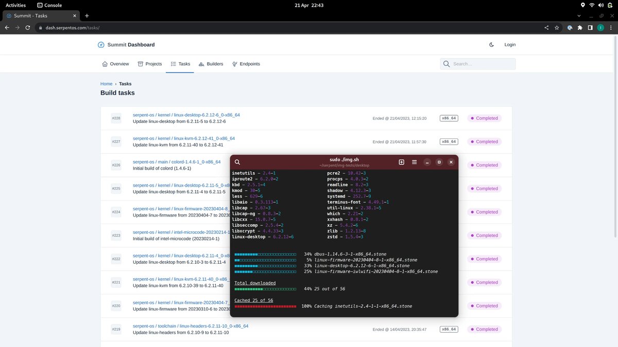Click the #223 task number badge

pos(116,235)
